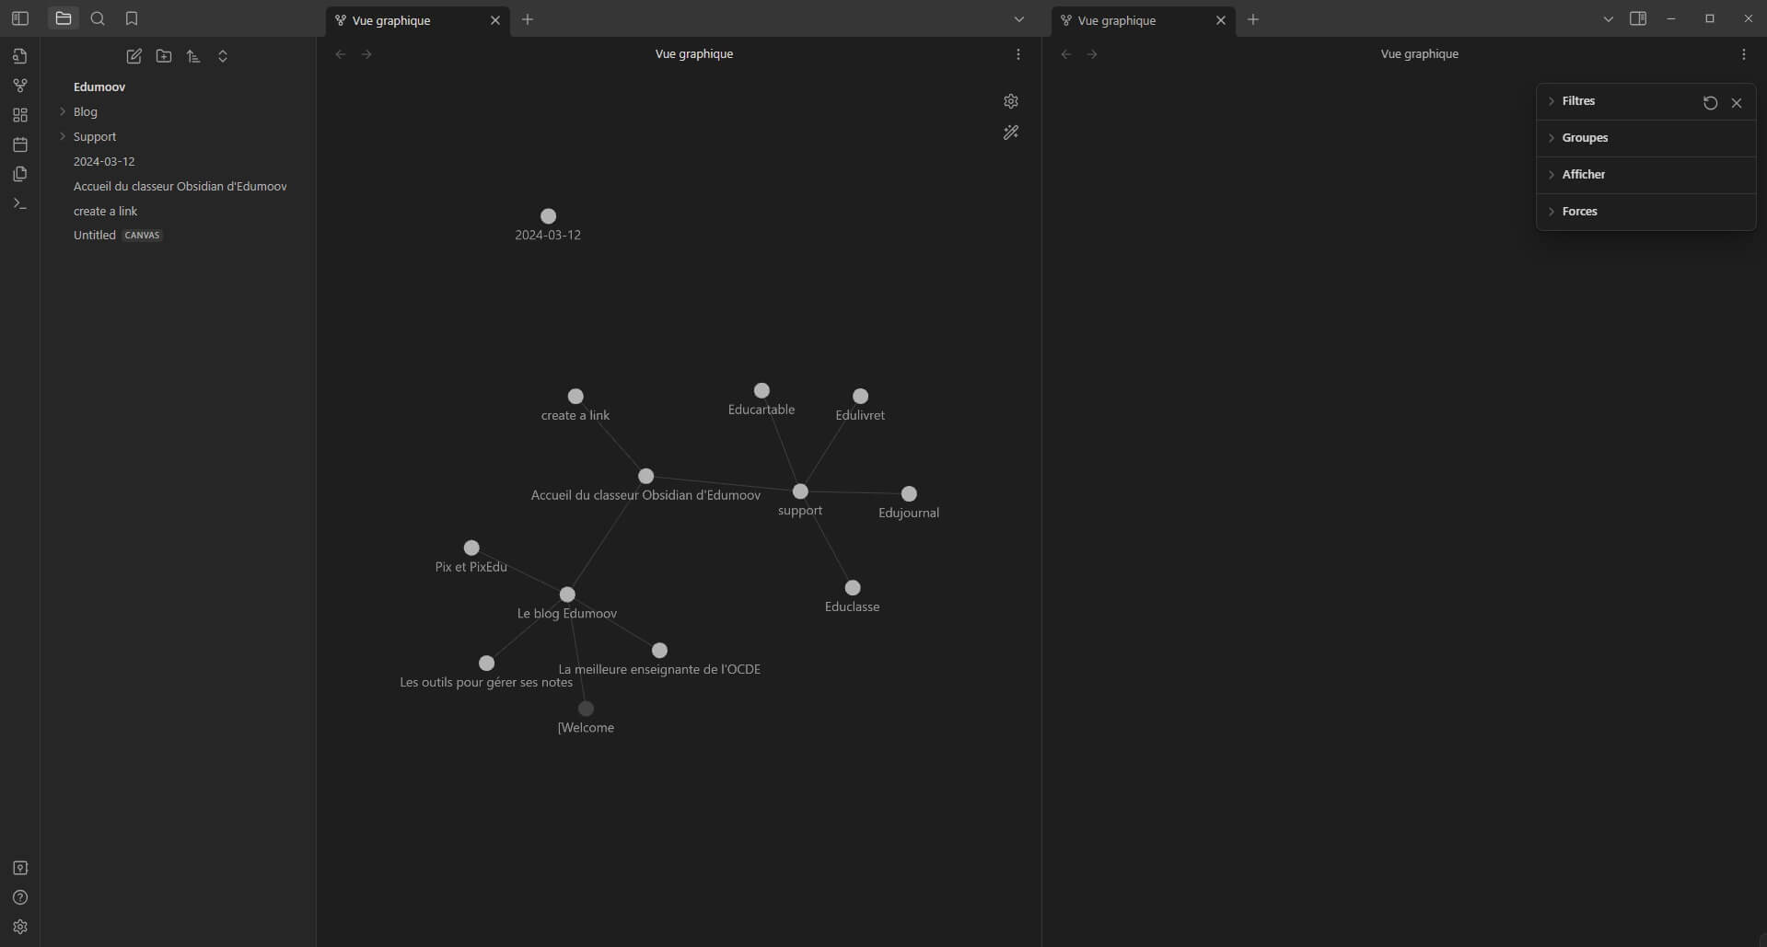Select the Edumoov vault title
The height and width of the screenshot is (947, 1767).
click(99, 87)
